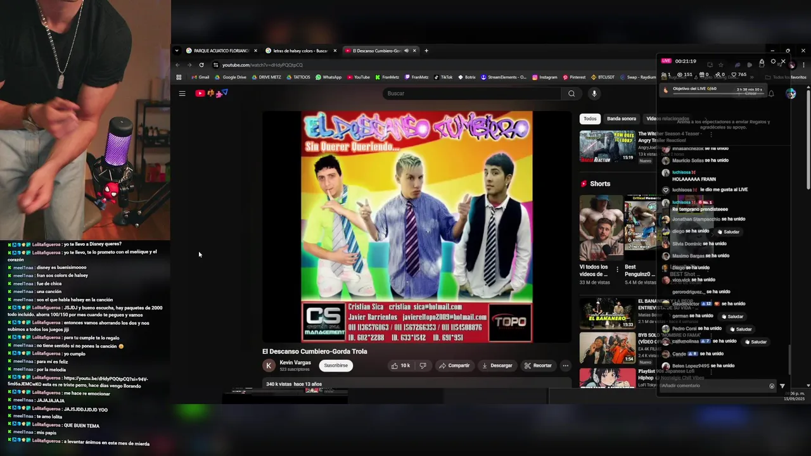Screen dimensions: 811x456
Task: Click Saludar next to cathumolinaa
Action: [x=755, y=342]
